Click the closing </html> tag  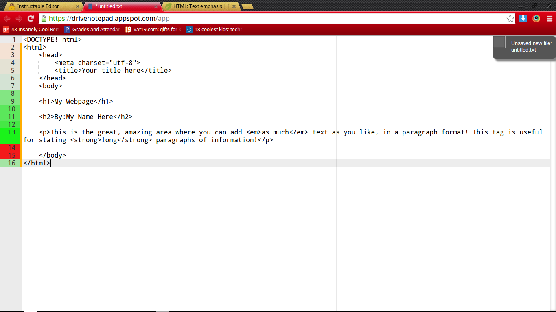click(37, 163)
